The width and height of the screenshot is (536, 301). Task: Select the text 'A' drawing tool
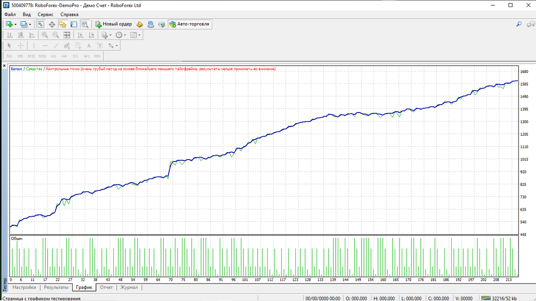pos(89,46)
